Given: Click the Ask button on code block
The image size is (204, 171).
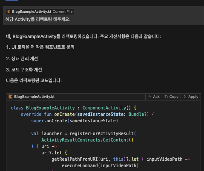Looking at the screenshot, I should coord(154,97).
